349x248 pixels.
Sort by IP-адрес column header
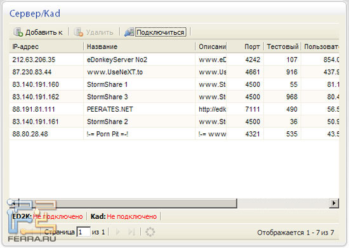point(46,46)
